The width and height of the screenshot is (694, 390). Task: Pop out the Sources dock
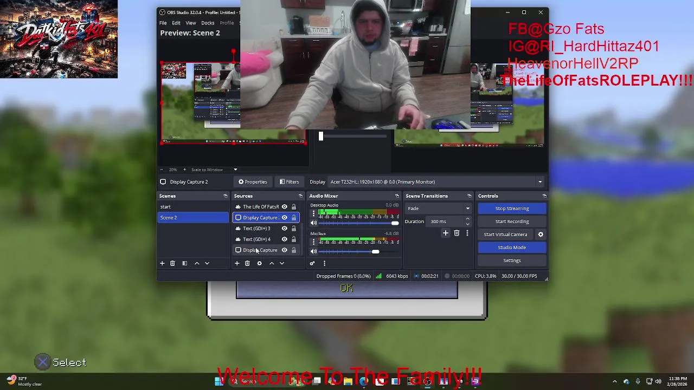300,196
